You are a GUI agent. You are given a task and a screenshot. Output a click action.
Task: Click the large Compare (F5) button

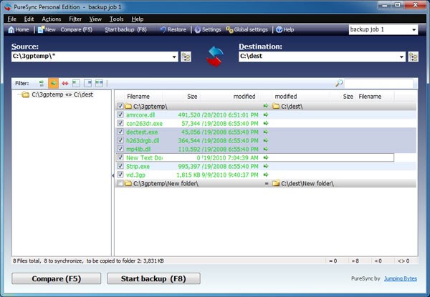pos(56,278)
